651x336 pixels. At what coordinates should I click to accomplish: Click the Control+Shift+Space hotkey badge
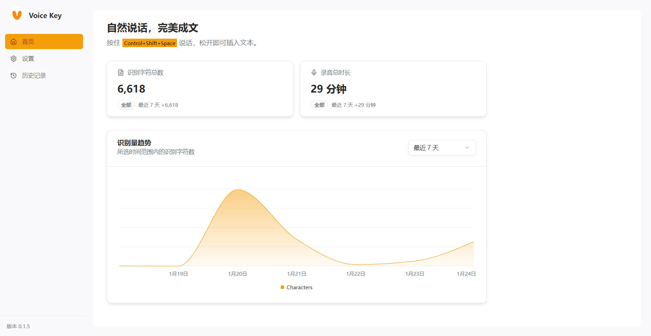pyautogui.click(x=150, y=43)
